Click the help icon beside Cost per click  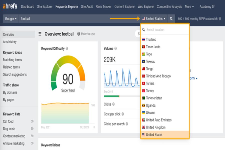pos(122,114)
